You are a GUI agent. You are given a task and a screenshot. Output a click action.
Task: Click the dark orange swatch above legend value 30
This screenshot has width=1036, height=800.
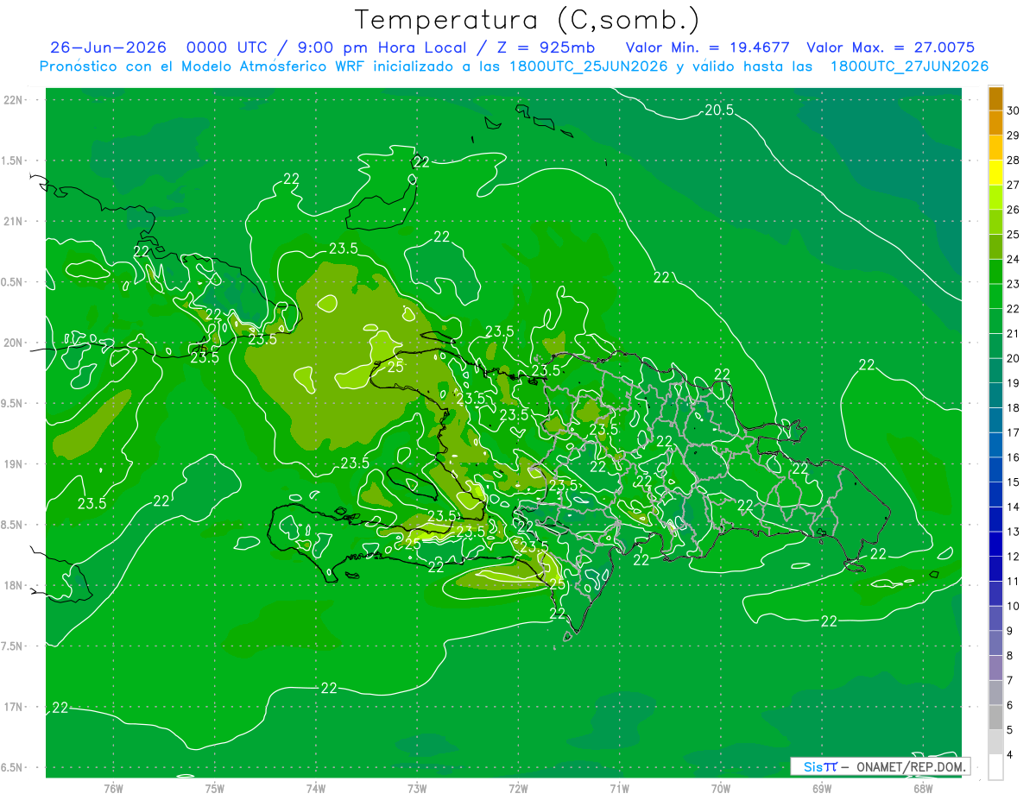click(995, 98)
